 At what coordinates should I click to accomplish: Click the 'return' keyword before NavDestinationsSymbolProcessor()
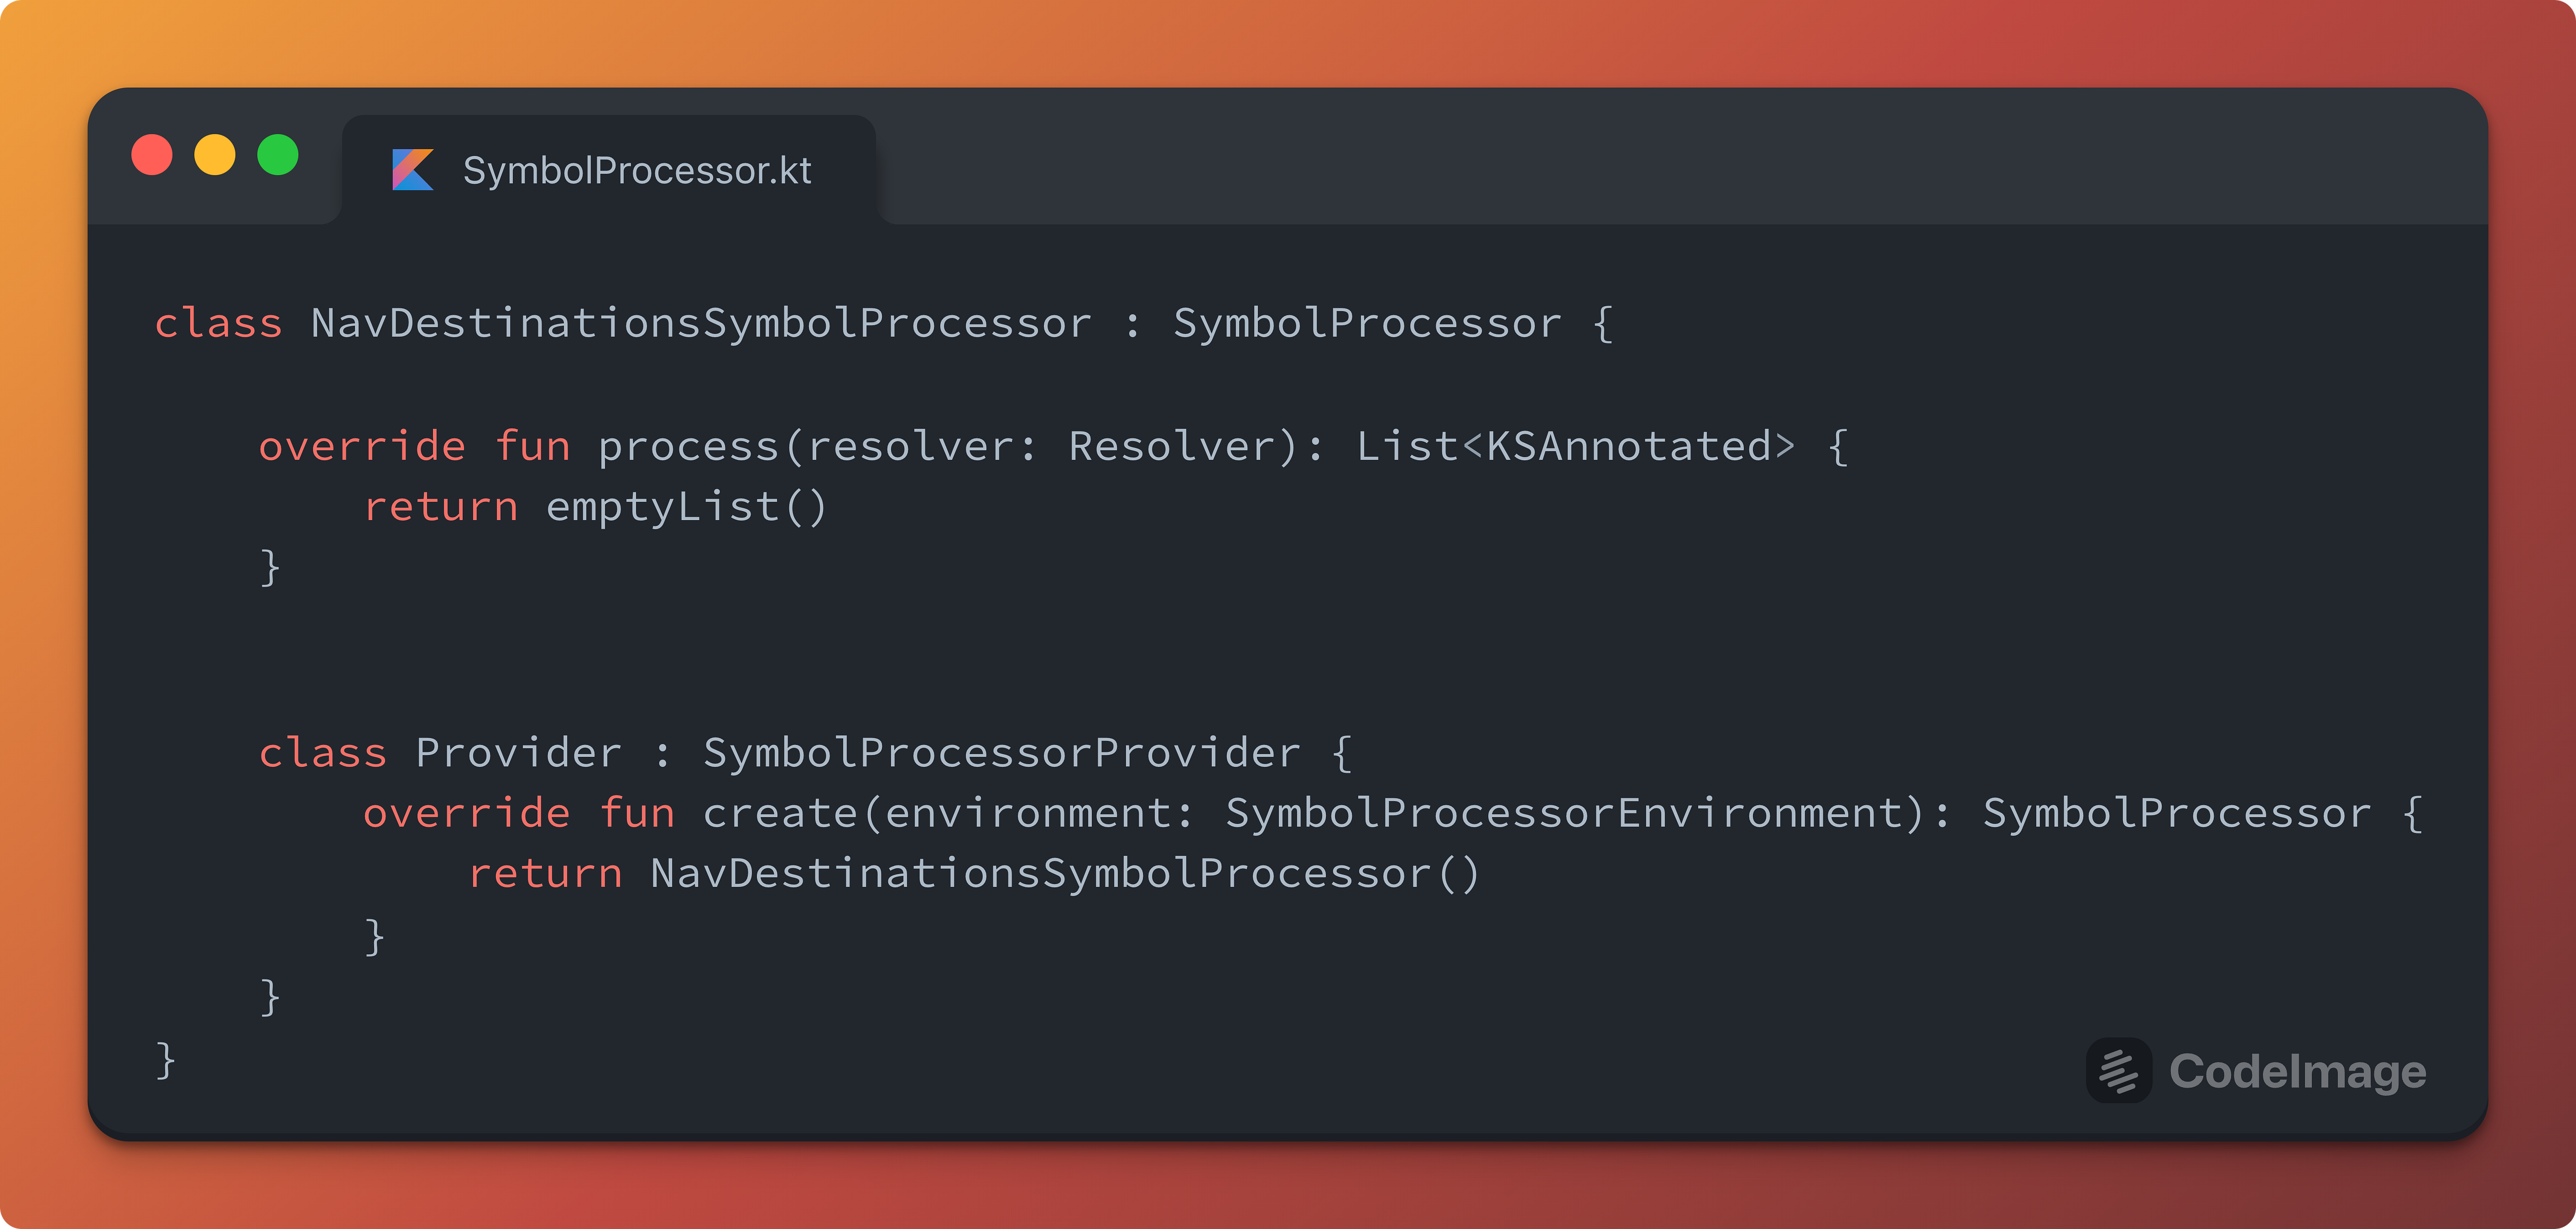[546, 874]
